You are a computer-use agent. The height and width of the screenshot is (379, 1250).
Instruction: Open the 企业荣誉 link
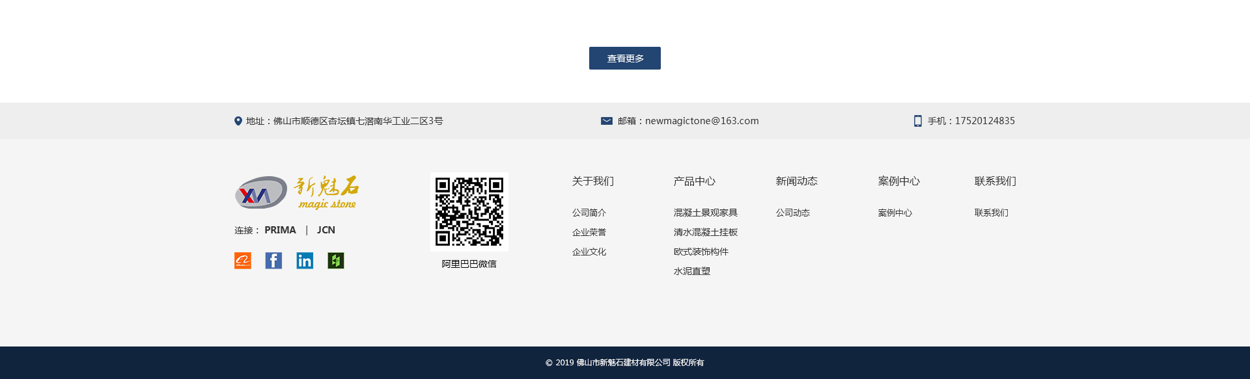tap(589, 232)
